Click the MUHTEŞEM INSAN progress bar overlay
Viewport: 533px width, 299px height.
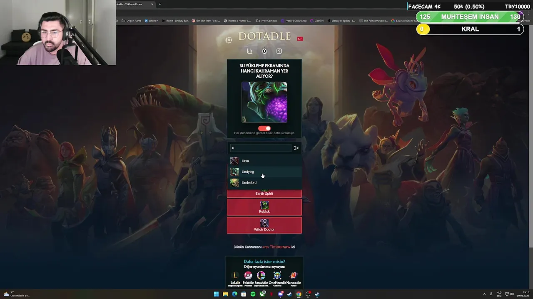pyautogui.click(x=470, y=17)
